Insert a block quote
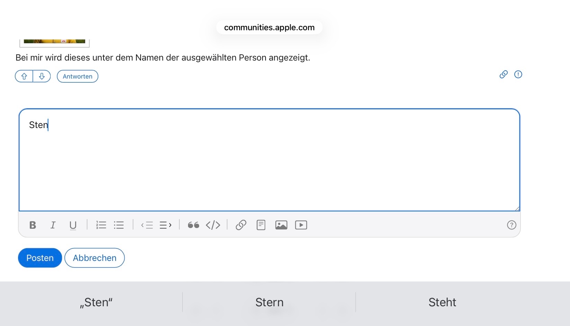The width and height of the screenshot is (570, 326). 193,225
